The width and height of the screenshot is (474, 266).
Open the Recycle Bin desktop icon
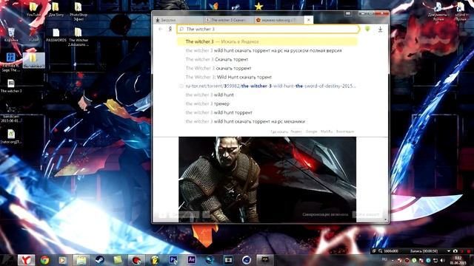(11, 35)
